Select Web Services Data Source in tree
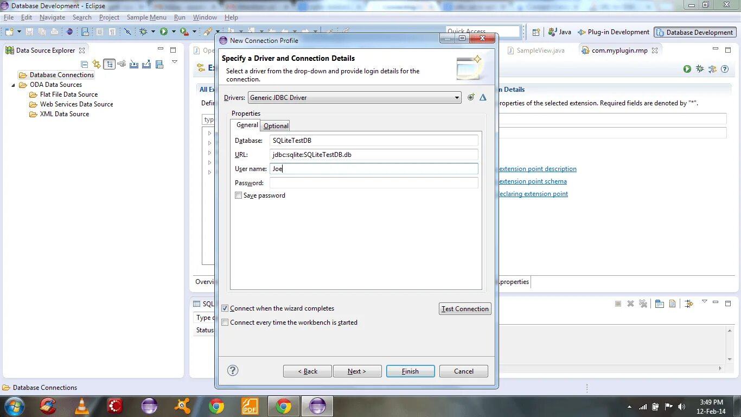 76,104
